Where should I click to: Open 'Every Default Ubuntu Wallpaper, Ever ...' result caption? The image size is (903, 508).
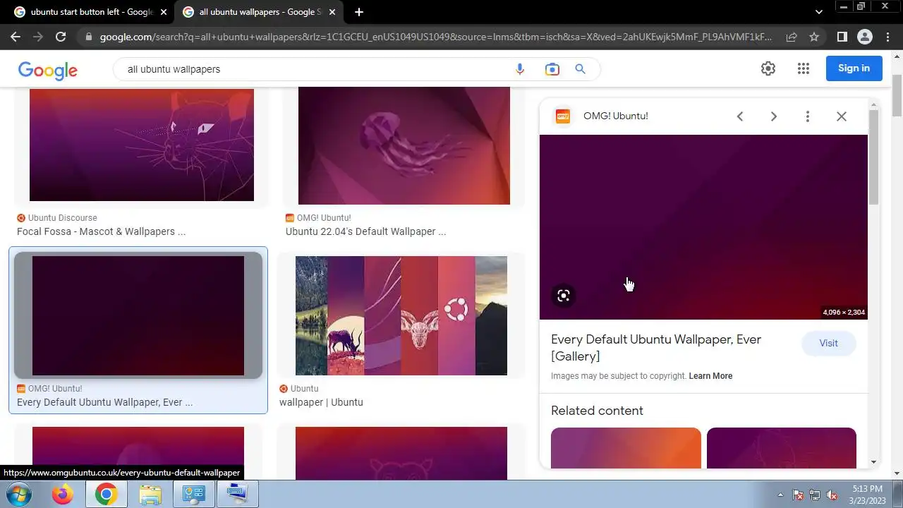(104, 402)
